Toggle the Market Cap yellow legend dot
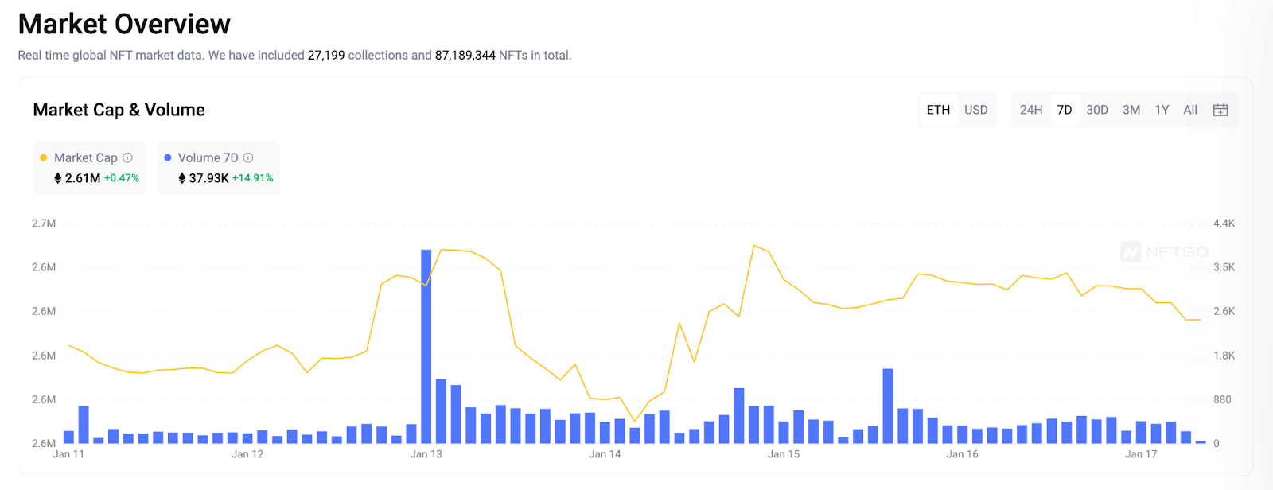 point(44,157)
